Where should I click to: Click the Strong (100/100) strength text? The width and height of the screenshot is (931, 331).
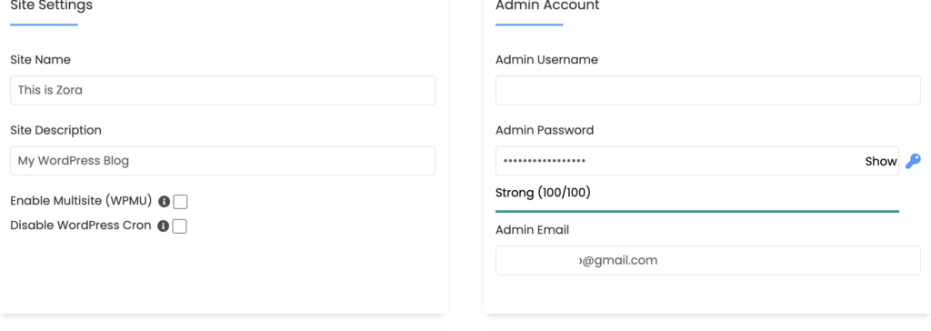point(543,193)
